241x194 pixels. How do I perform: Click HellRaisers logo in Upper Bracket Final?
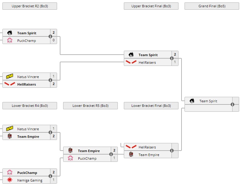click(x=131, y=62)
